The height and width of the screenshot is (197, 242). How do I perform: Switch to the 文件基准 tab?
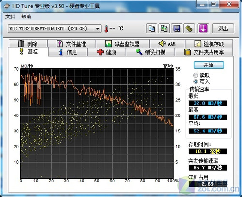[72, 44]
